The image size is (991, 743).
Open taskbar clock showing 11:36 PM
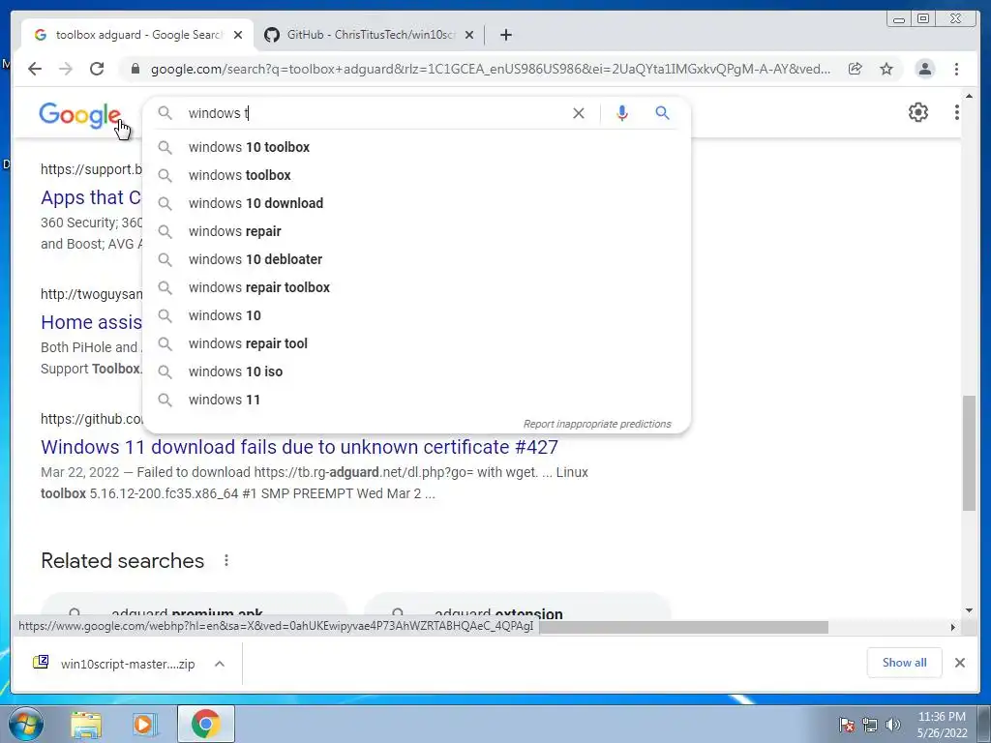pos(942,725)
